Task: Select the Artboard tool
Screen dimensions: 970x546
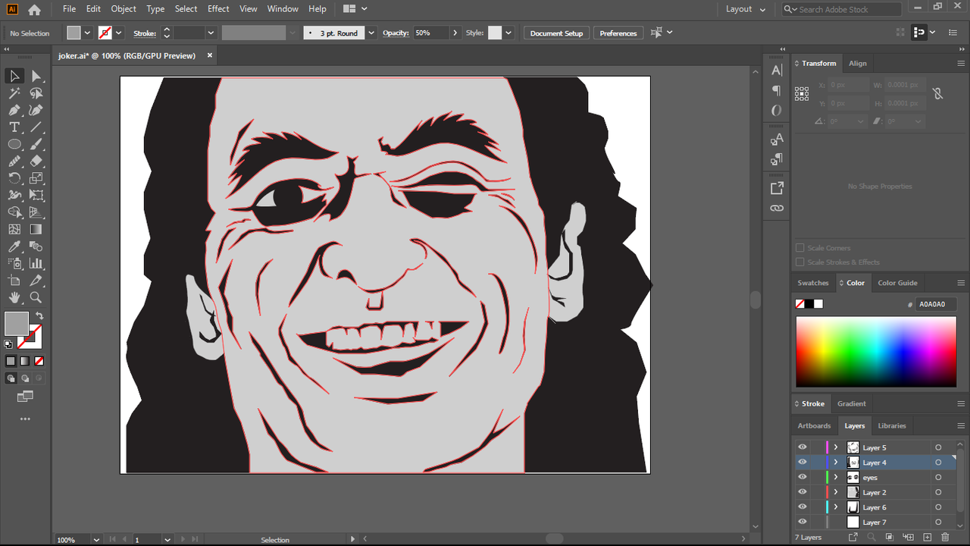Action: pyautogui.click(x=14, y=281)
